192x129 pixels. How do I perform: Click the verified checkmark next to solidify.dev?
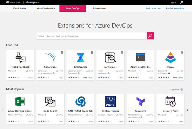tap(169, 73)
